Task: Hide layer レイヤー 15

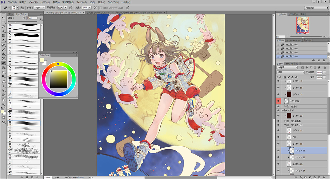Action: (278, 130)
